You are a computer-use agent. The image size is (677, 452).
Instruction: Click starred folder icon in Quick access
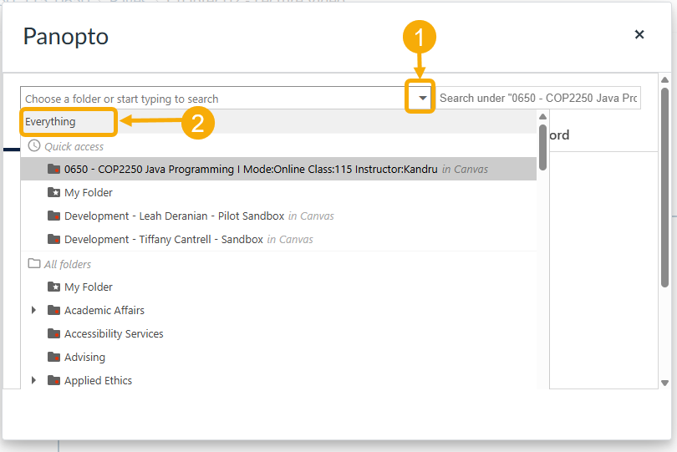[x=54, y=192]
